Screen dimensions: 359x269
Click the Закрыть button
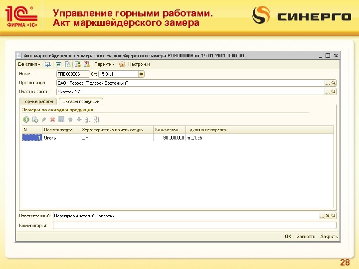coord(329,237)
